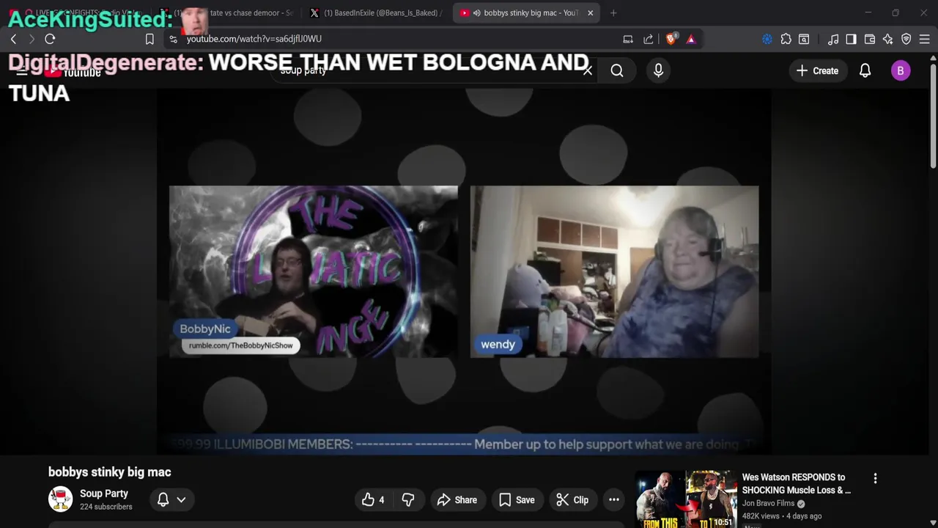Open the YouTube guide hamburger menu
The height and width of the screenshot is (528, 938).
point(22,71)
